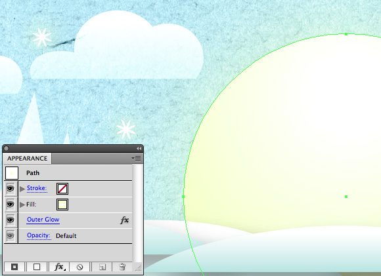The height and width of the screenshot is (276, 381).
Task: Click Add New Stroke icon in panel footer
Action: [14, 267]
